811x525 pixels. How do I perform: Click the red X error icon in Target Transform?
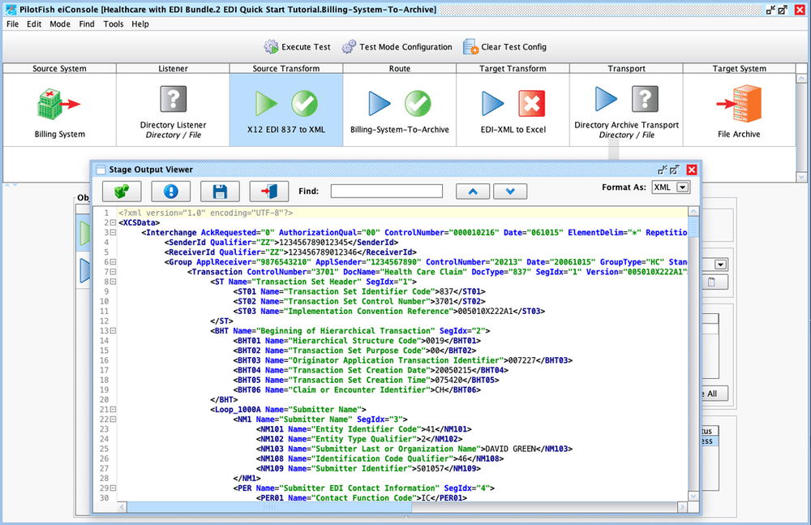click(532, 104)
